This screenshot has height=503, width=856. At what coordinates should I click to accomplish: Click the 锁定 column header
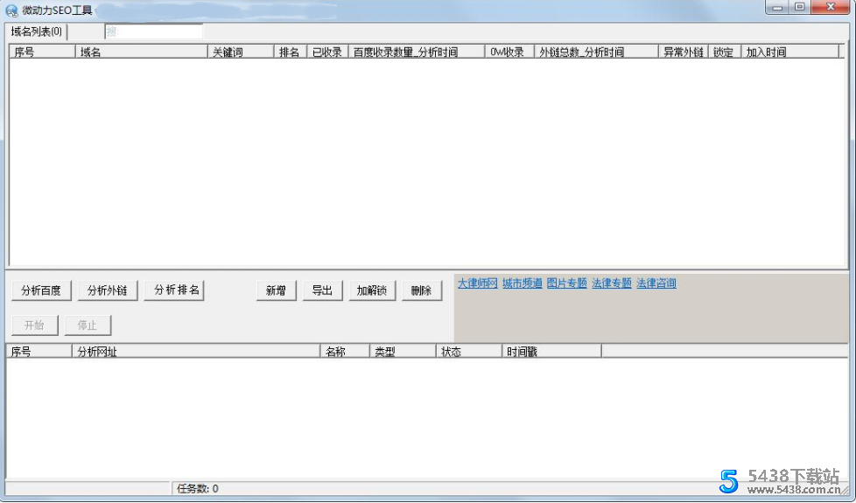pos(725,52)
